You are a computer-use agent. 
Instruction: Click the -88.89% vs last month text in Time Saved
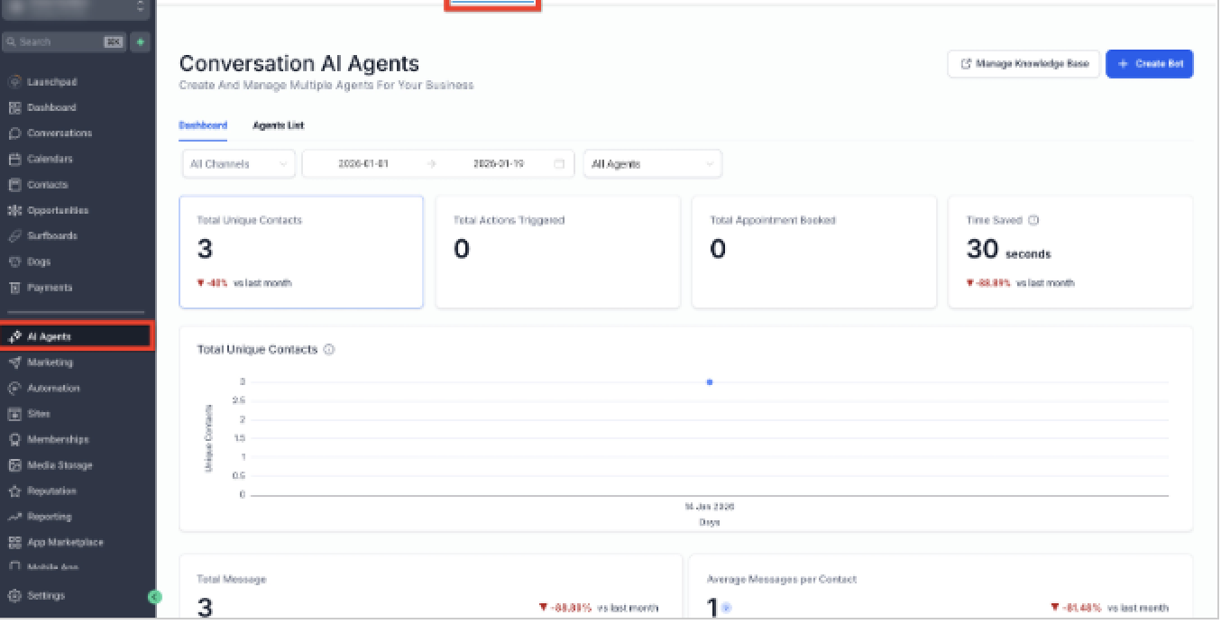coord(1020,283)
